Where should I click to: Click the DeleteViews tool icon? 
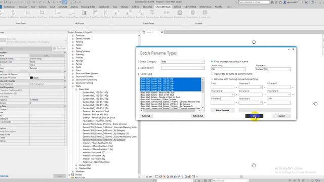point(180,13)
